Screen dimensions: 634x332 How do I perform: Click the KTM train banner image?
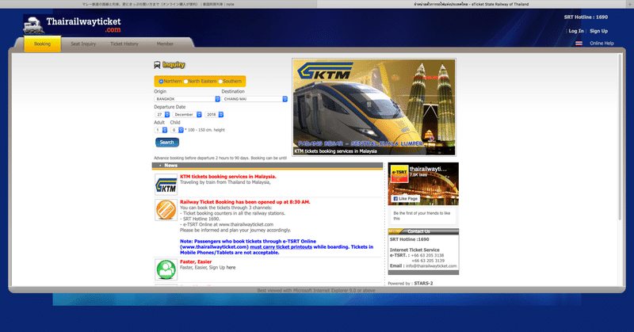374,107
